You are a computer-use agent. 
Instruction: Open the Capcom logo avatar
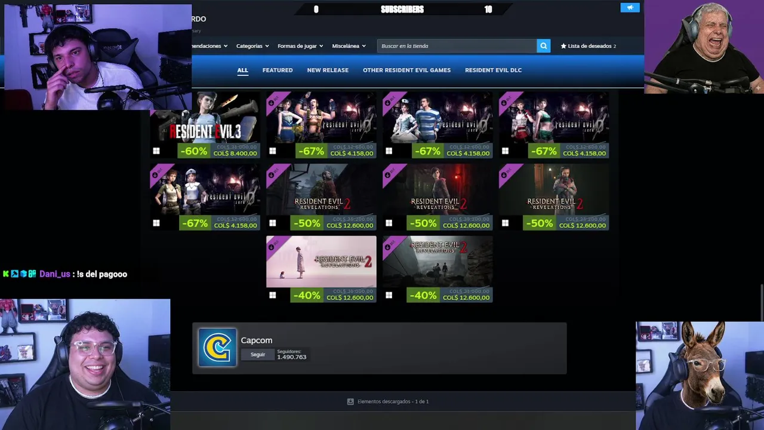click(217, 348)
